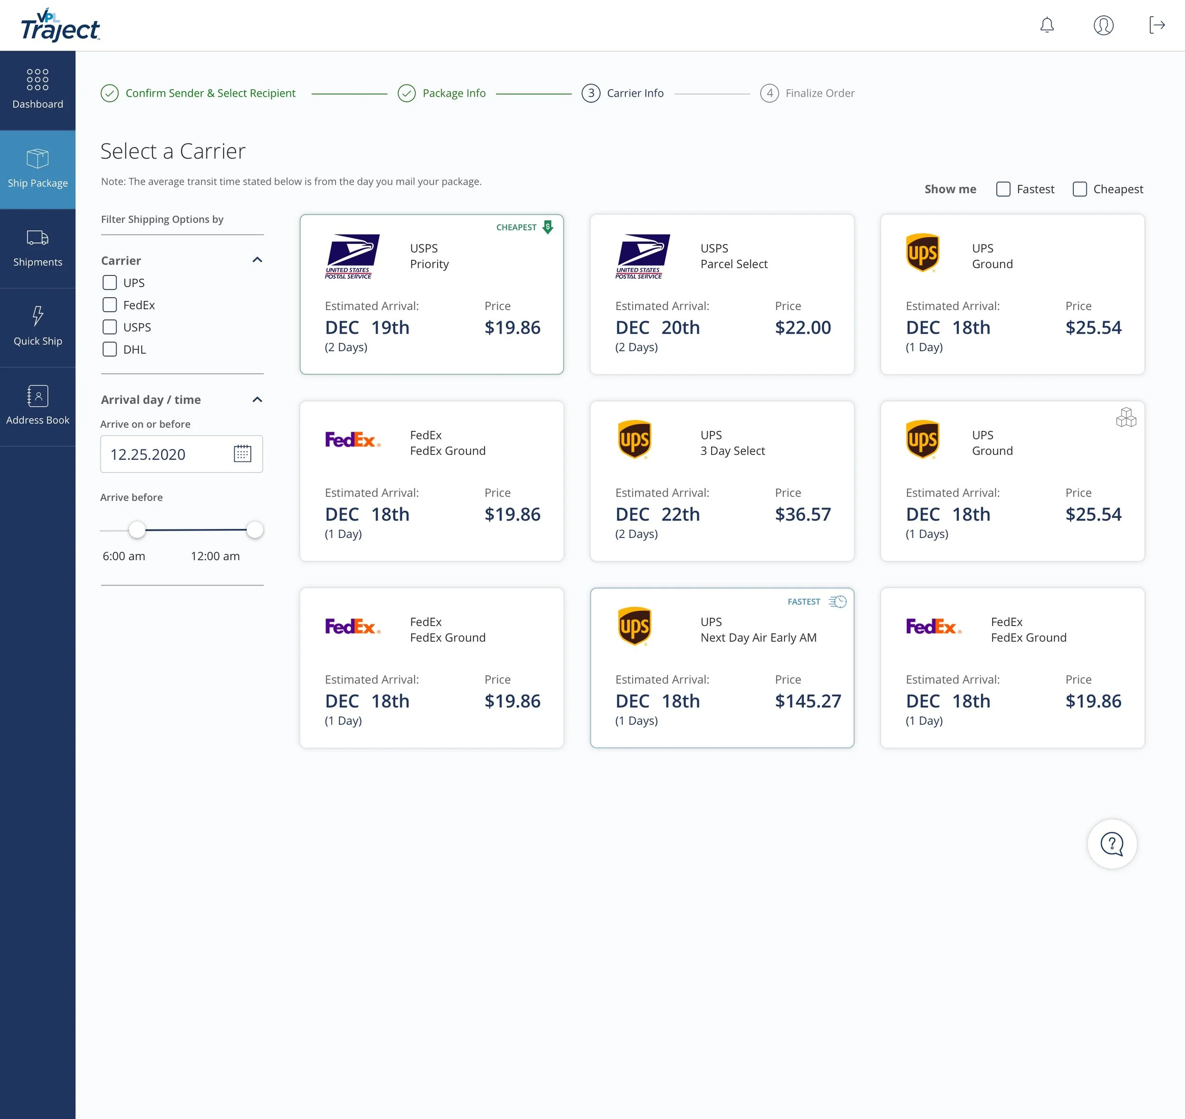The image size is (1185, 1119).
Task: Check the FedEx carrier filter
Action: [x=110, y=305]
